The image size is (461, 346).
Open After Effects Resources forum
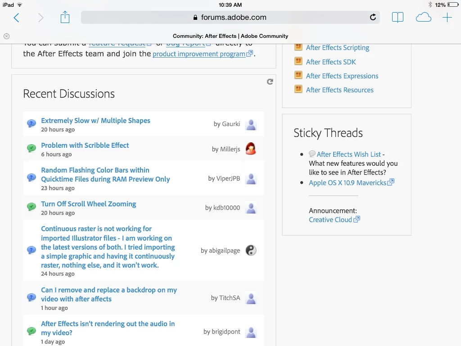pyautogui.click(x=339, y=90)
